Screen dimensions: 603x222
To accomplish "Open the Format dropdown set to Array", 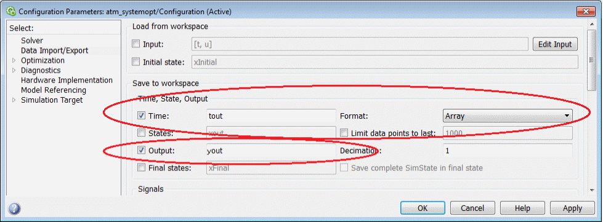I will (507, 116).
